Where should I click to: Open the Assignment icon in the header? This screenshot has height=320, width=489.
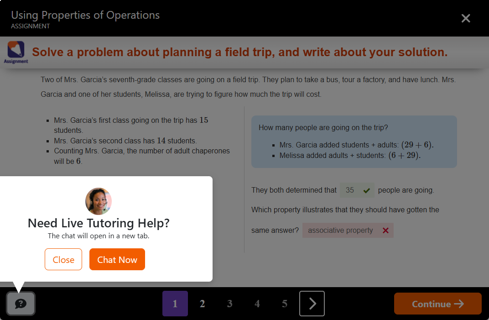click(x=16, y=52)
